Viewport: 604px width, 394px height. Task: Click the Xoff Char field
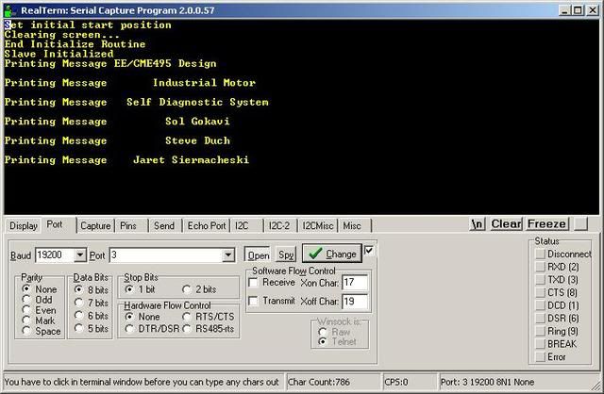[355, 301]
